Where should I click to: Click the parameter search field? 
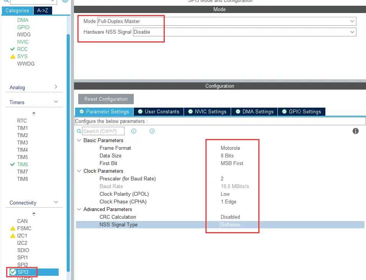pos(103,131)
